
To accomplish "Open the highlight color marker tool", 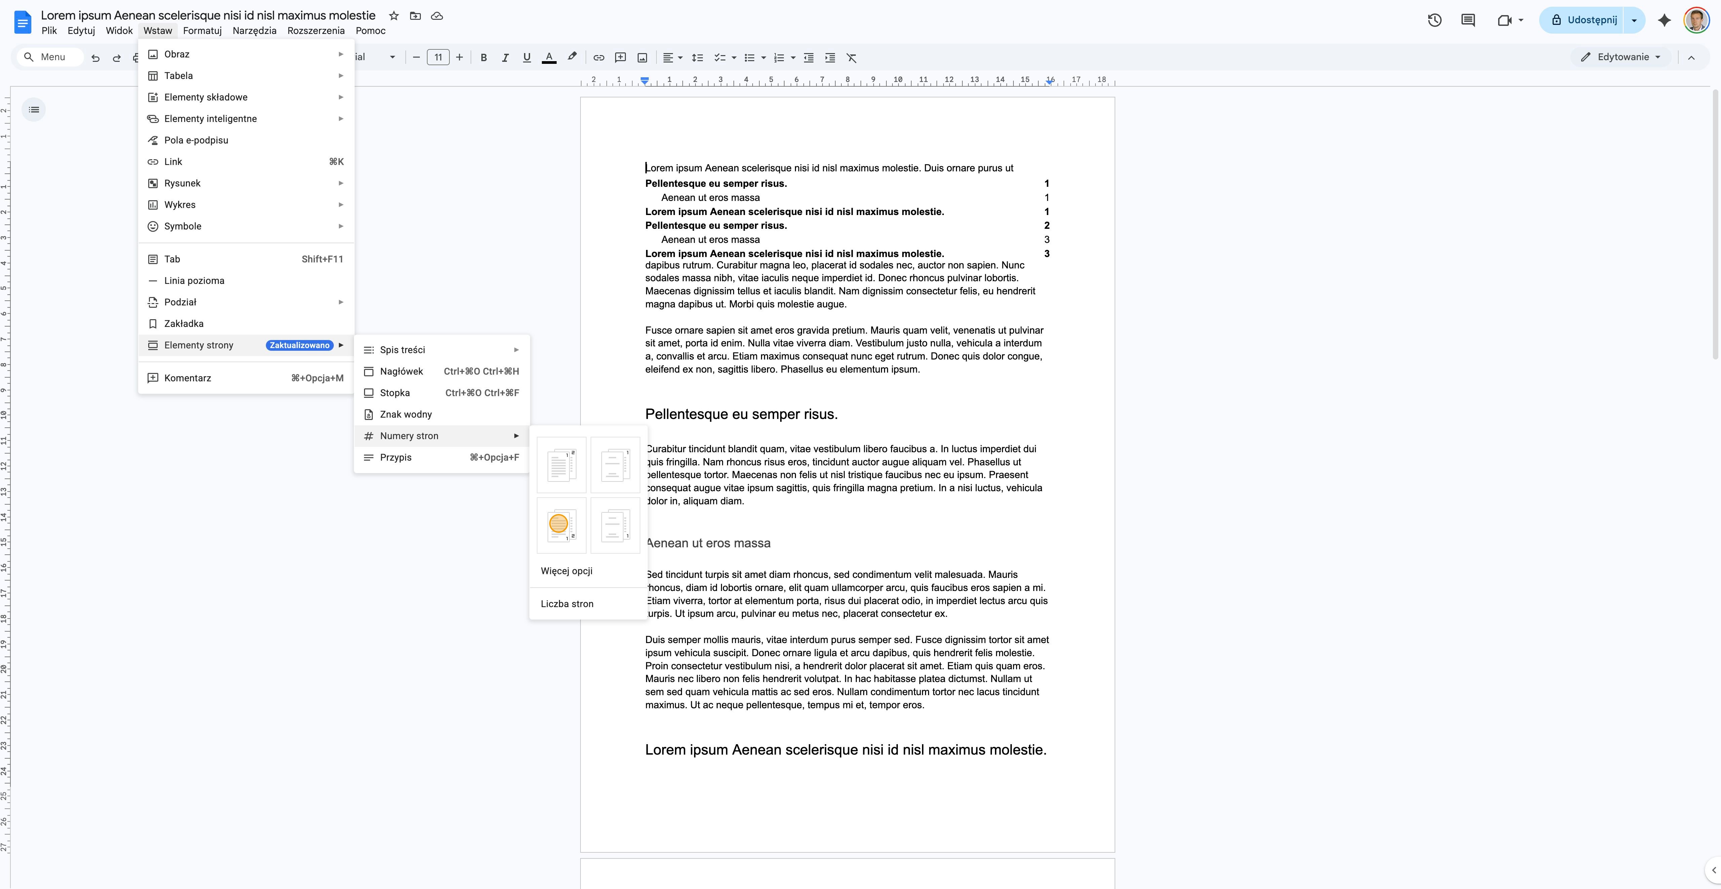I will click(572, 57).
